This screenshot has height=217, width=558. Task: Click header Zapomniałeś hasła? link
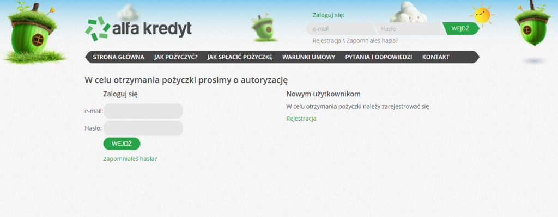pyautogui.click(x=372, y=40)
